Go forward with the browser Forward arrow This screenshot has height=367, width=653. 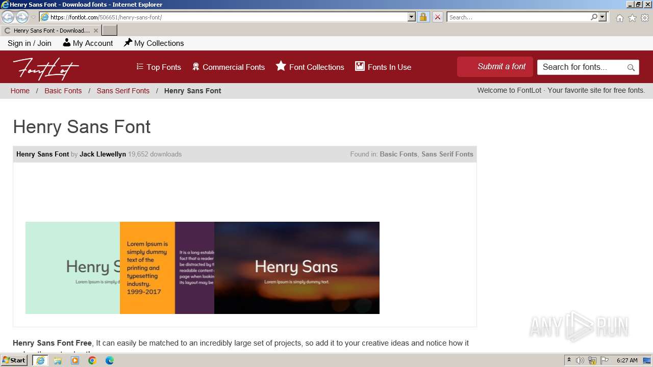point(22,17)
